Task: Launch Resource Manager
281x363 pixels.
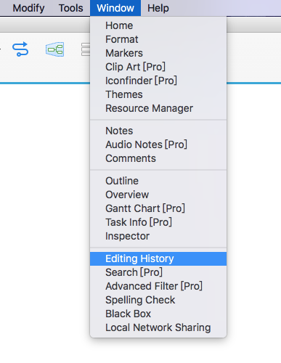Action: pyautogui.click(x=158, y=108)
